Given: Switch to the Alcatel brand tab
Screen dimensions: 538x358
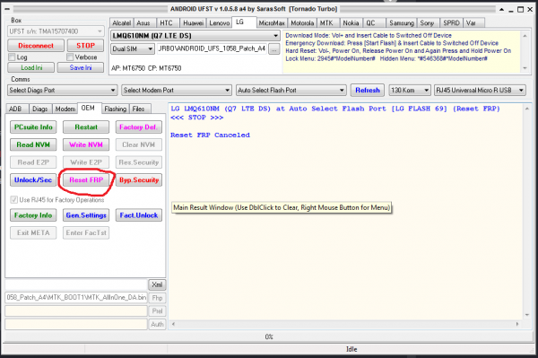Looking at the screenshot, I should 121,23.
